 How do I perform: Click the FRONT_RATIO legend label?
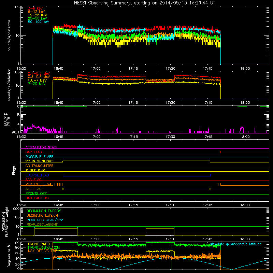coord(39,244)
